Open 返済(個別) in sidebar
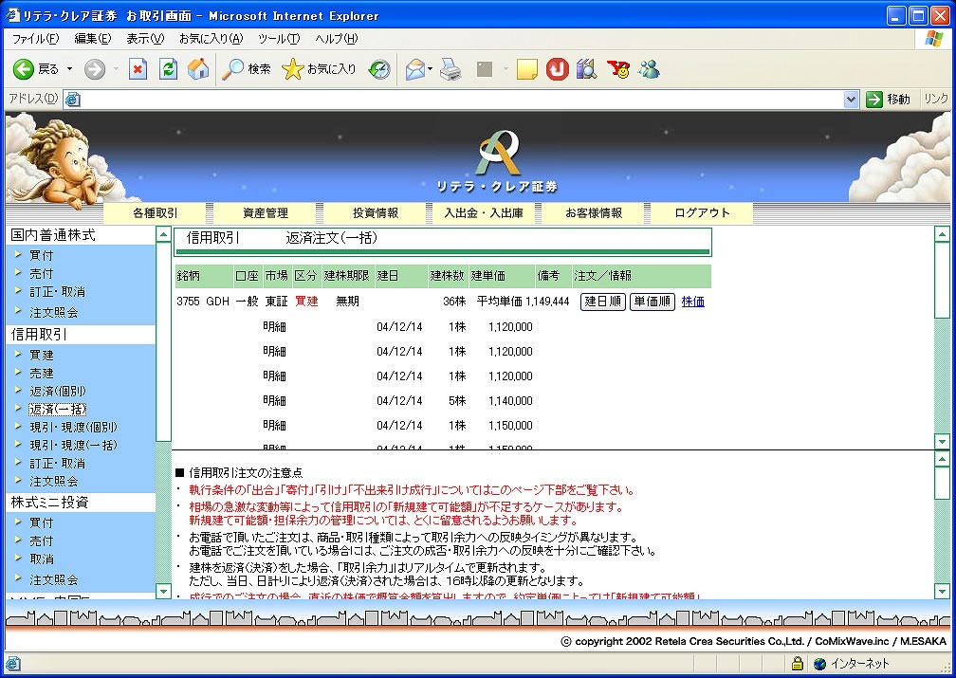This screenshot has width=956, height=678. [x=58, y=391]
